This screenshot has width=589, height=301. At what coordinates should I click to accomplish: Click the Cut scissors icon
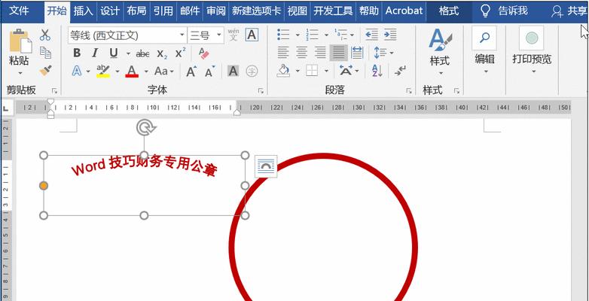click(45, 35)
